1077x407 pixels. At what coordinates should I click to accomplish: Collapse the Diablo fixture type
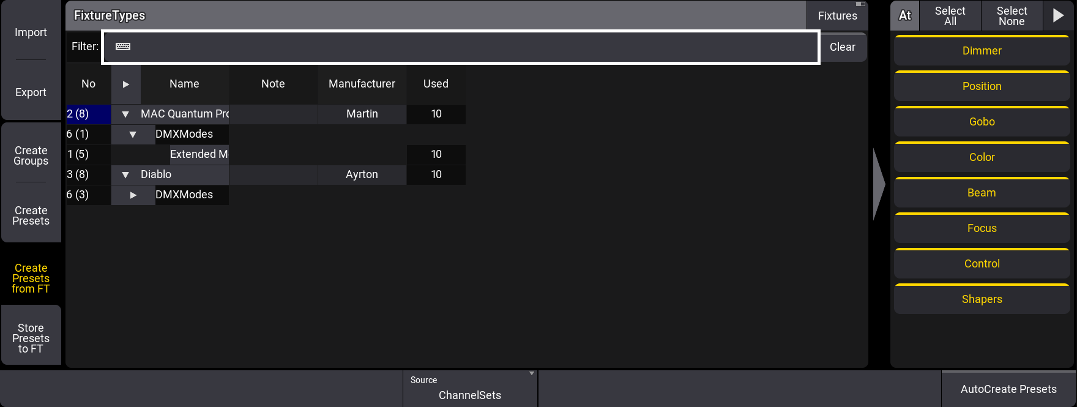(125, 174)
